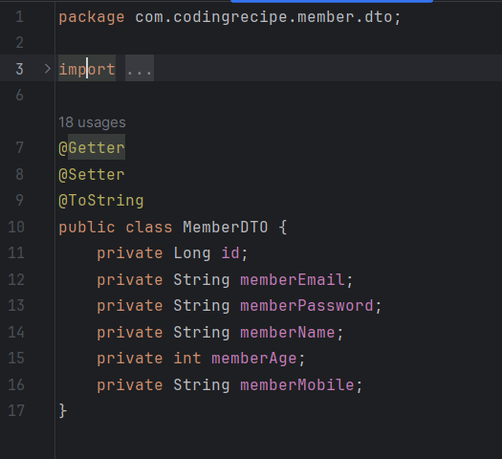Click the private keyword on the id line
Viewport: 502px width, 459px height.
[130, 253]
